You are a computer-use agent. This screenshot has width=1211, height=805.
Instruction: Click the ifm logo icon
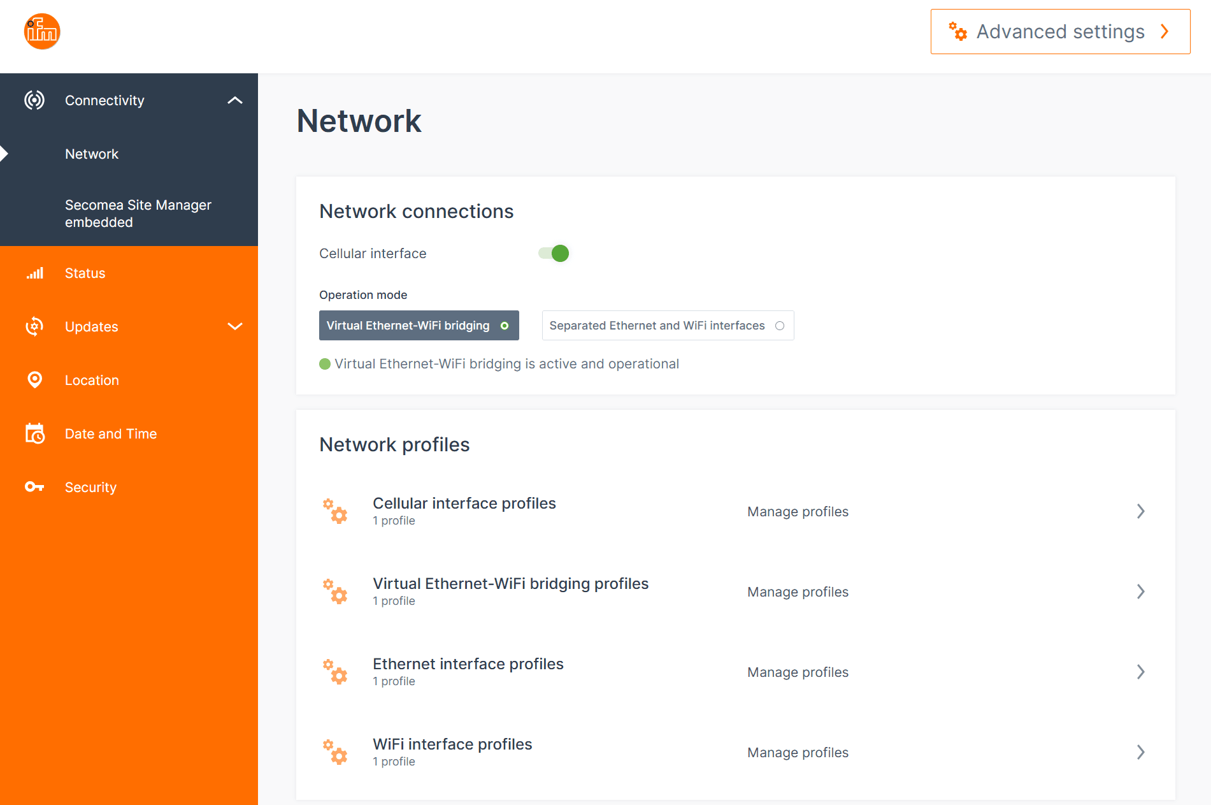(42, 31)
